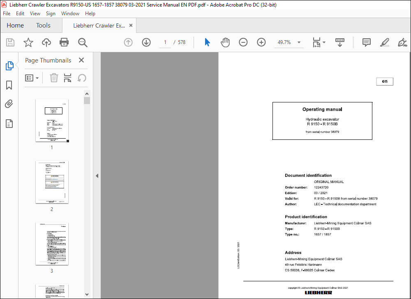The width and height of the screenshot is (411, 299).
Task: Switch to the Home tab
Action: [15, 25]
